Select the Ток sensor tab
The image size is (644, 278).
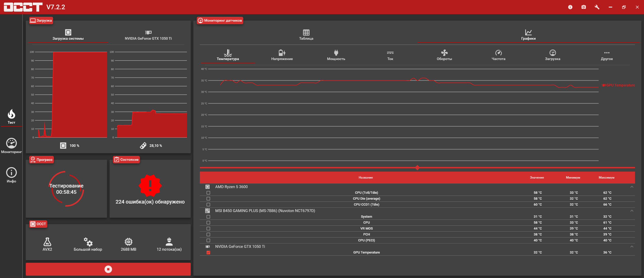[390, 55]
